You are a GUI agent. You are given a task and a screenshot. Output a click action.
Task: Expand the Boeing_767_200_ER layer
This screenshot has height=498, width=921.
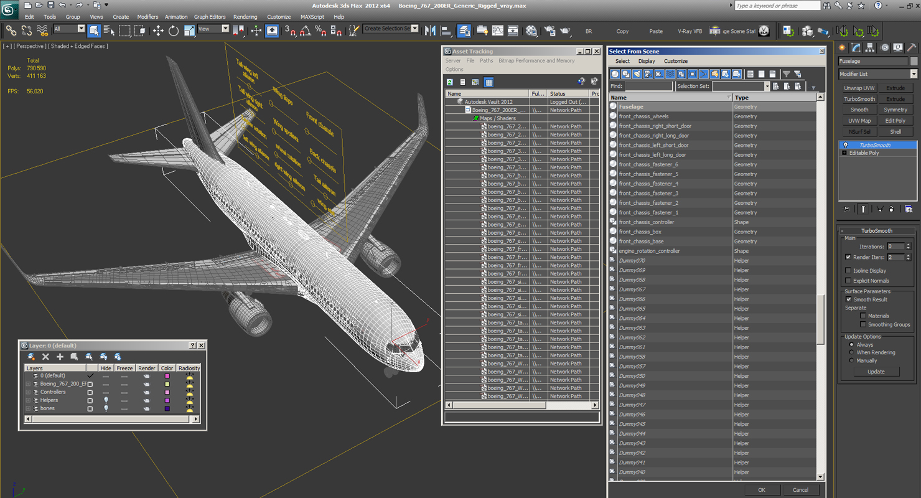28,384
